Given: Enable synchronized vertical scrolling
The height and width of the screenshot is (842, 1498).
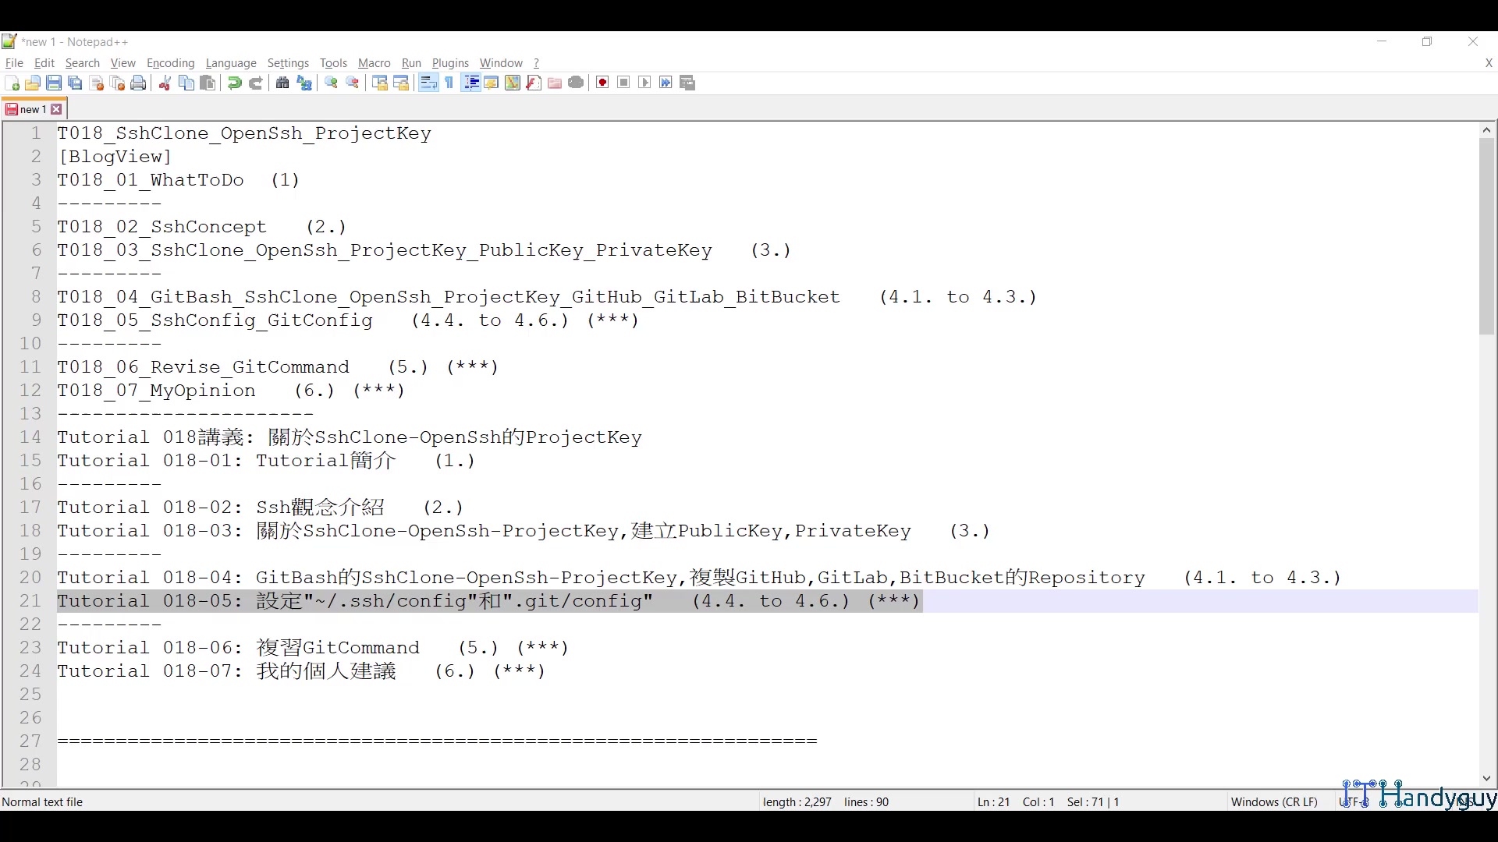Looking at the screenshot, I should coord(380,83).
